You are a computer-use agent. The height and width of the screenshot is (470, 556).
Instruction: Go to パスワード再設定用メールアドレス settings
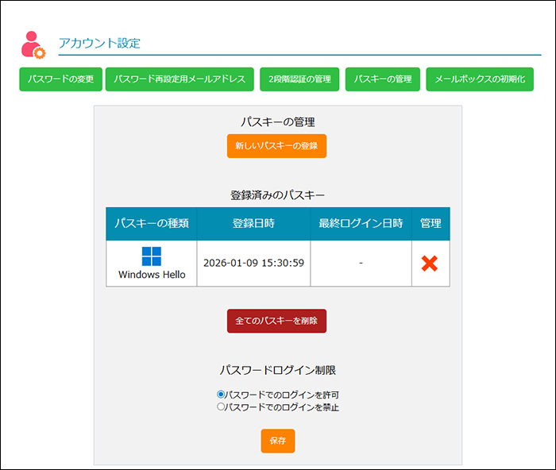(180, 79)
